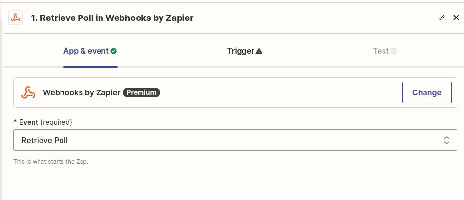
Task: Click the Webhooks logo in step header
Action: 16,18
